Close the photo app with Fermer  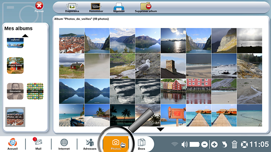[39, 7]
